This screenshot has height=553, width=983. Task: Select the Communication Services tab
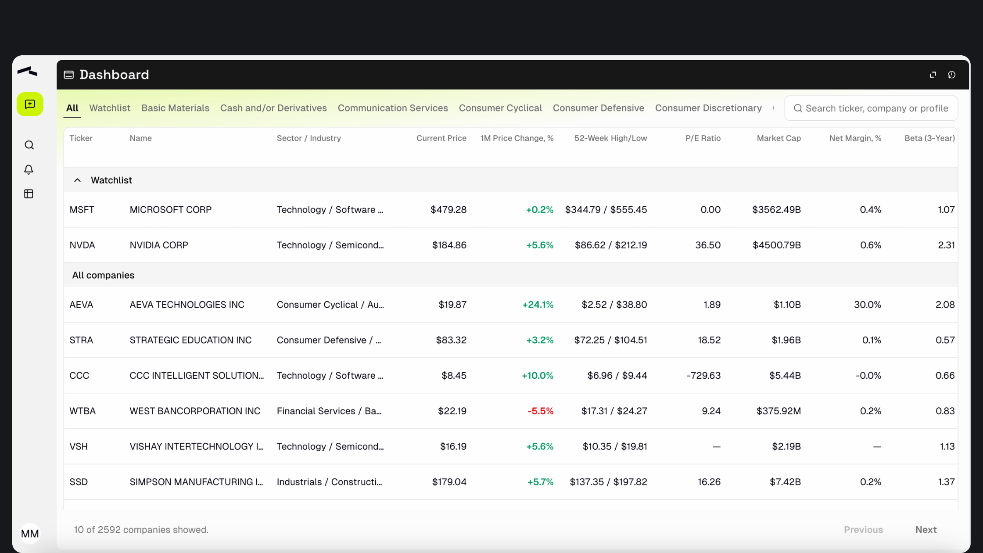(x=393, y=108)
